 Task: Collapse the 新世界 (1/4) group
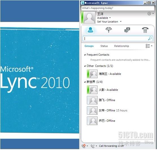tap(85, 82)
